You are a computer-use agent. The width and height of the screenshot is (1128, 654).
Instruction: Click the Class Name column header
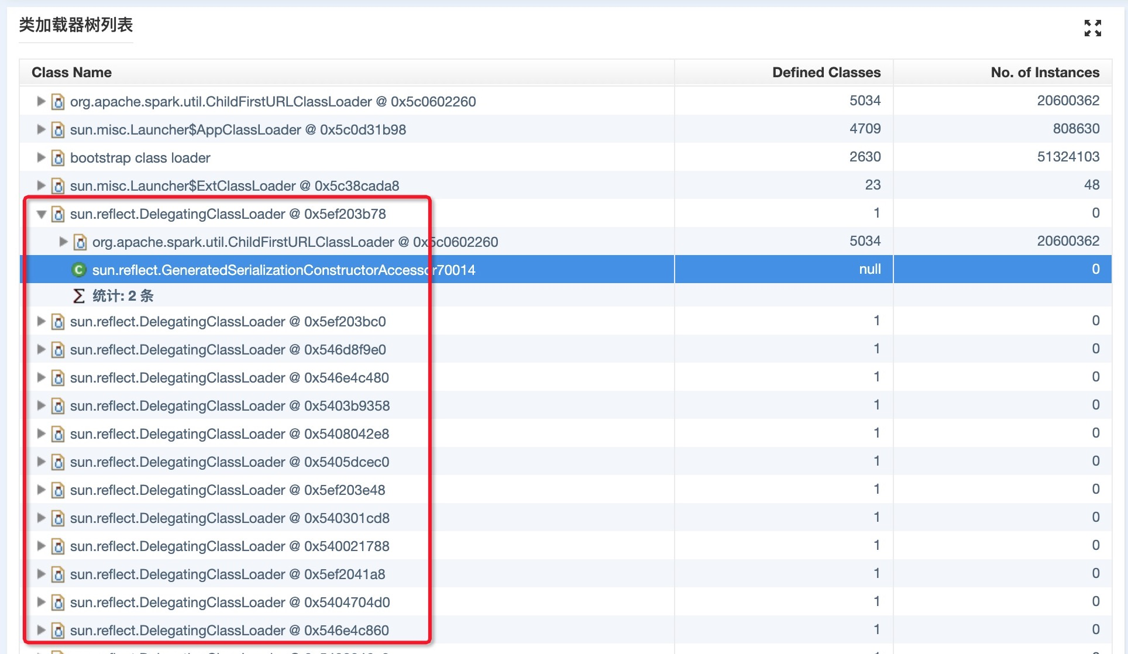point(71,73)
